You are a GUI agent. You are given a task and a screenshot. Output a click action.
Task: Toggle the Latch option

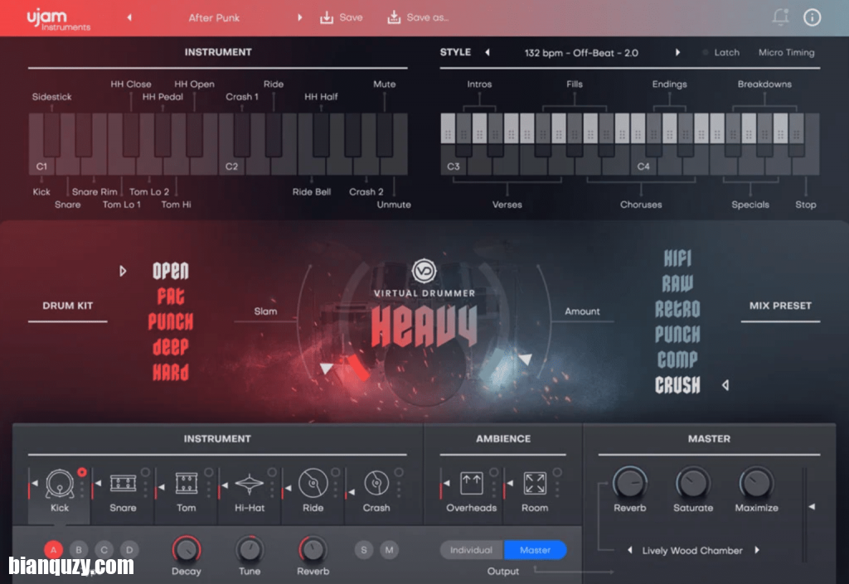point(720,52)
